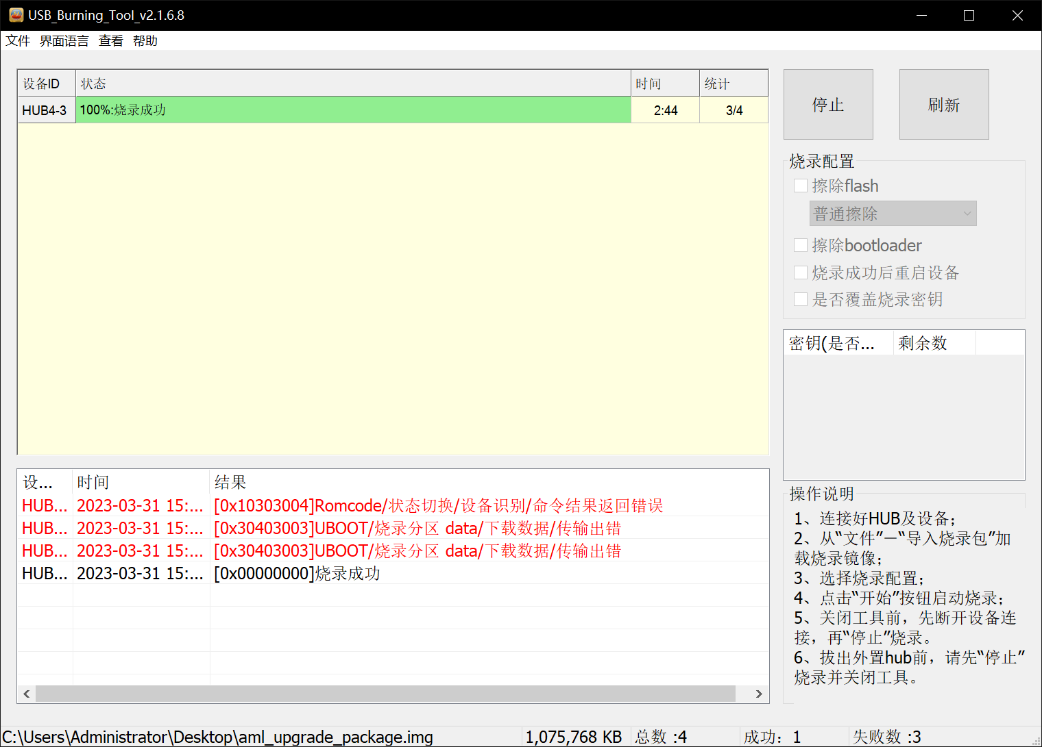1042x747 pixels.
Task: Click the green 100% 烧录成功 progress bar
Action: (x=353, y=110)
